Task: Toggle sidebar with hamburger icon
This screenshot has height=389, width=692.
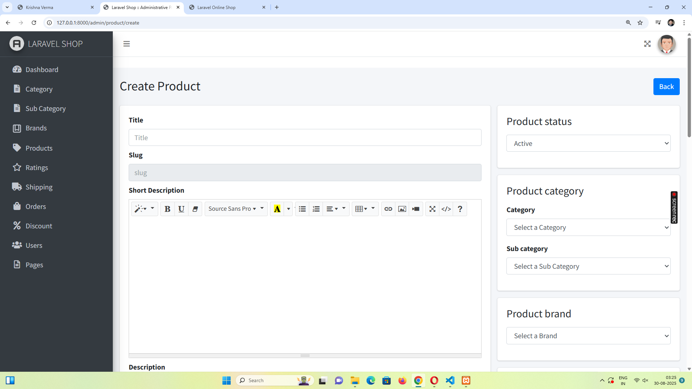Action: click(127, 44)
